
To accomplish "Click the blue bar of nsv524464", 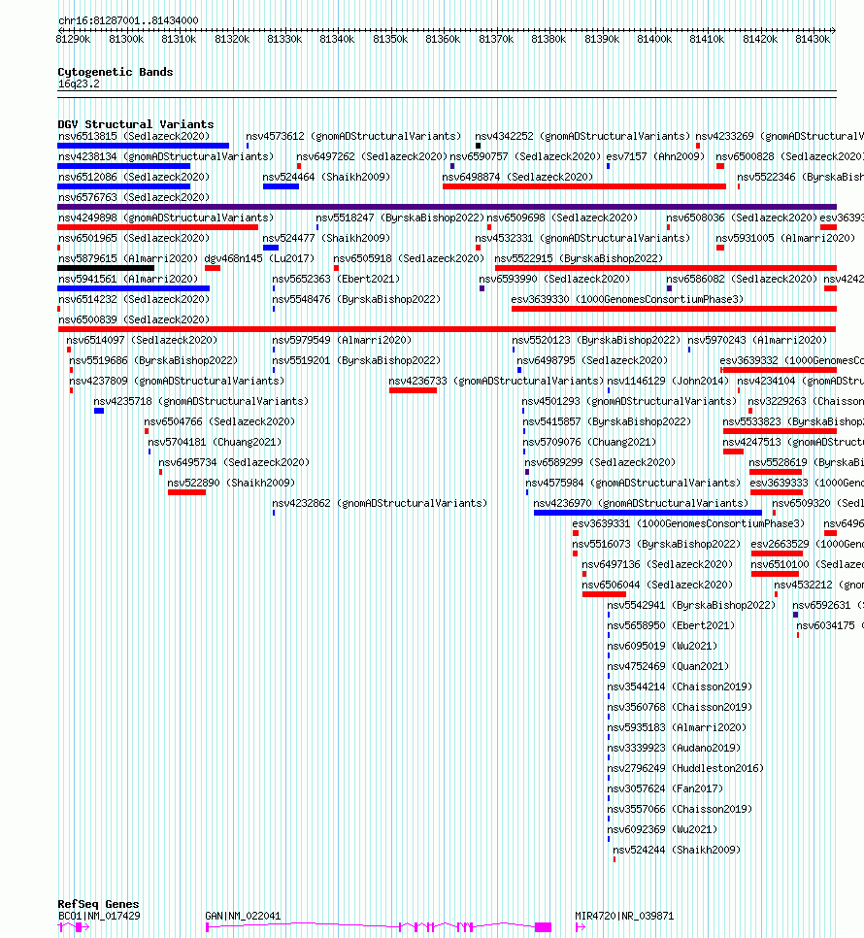I will tap(281, 186).
